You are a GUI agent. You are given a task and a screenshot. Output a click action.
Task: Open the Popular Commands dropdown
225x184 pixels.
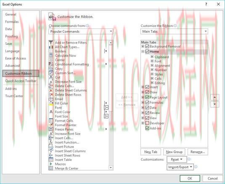[81, 31]
